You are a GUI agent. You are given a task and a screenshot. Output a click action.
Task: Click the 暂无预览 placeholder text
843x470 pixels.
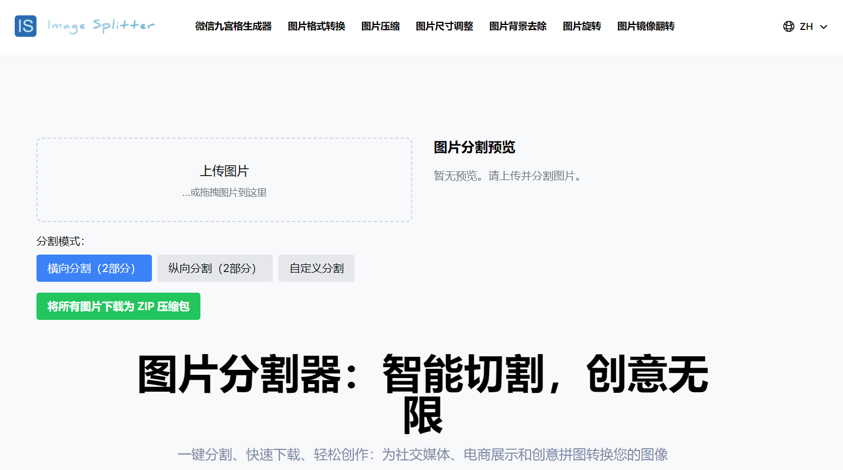point(507,176)
